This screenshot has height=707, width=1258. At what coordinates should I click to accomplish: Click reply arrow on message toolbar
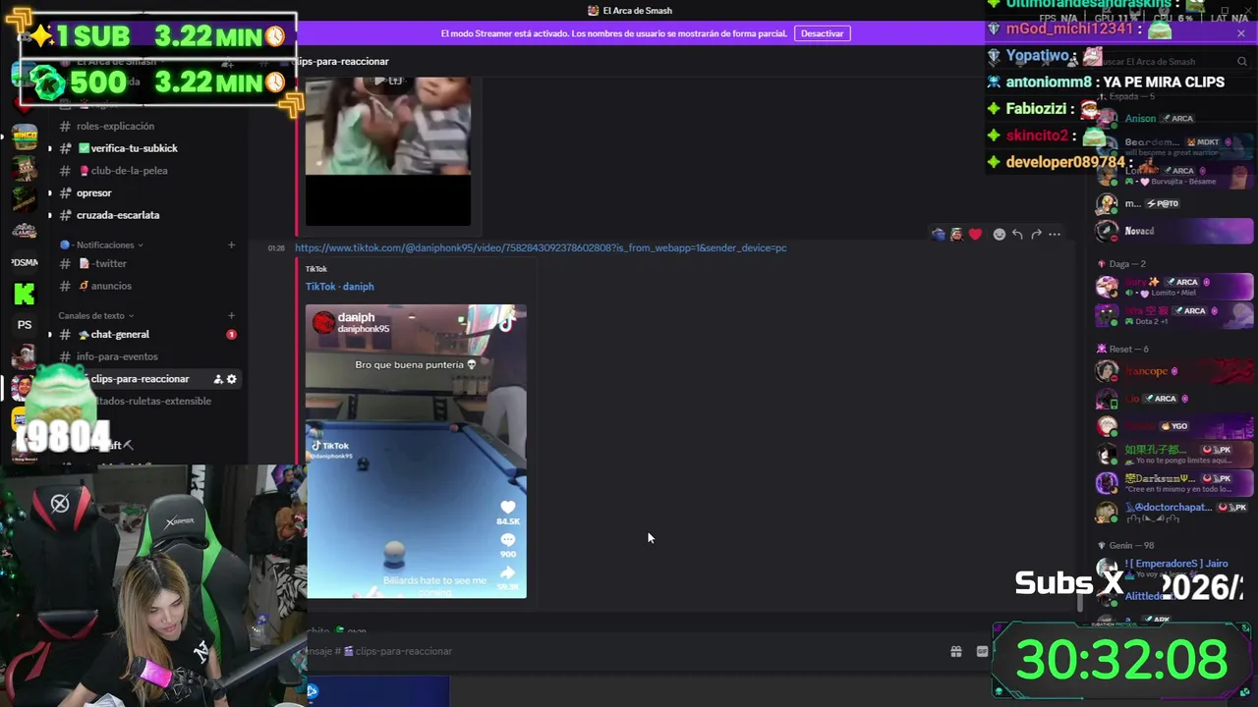(x=1017, y=234)
